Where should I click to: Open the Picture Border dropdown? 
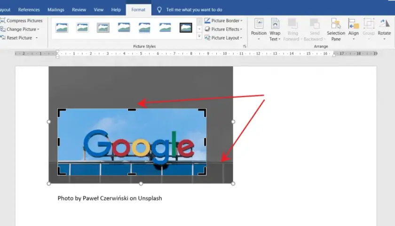223,20
